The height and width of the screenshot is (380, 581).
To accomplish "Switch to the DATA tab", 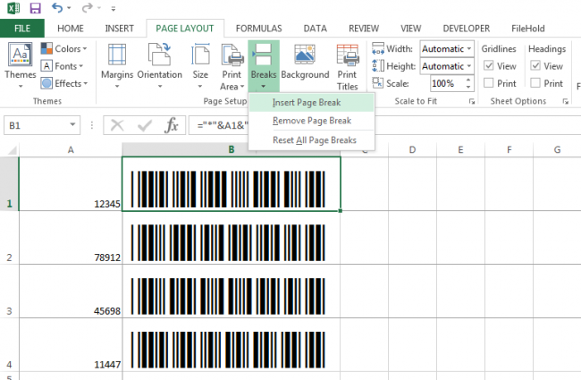I will [x=316, y=29].
